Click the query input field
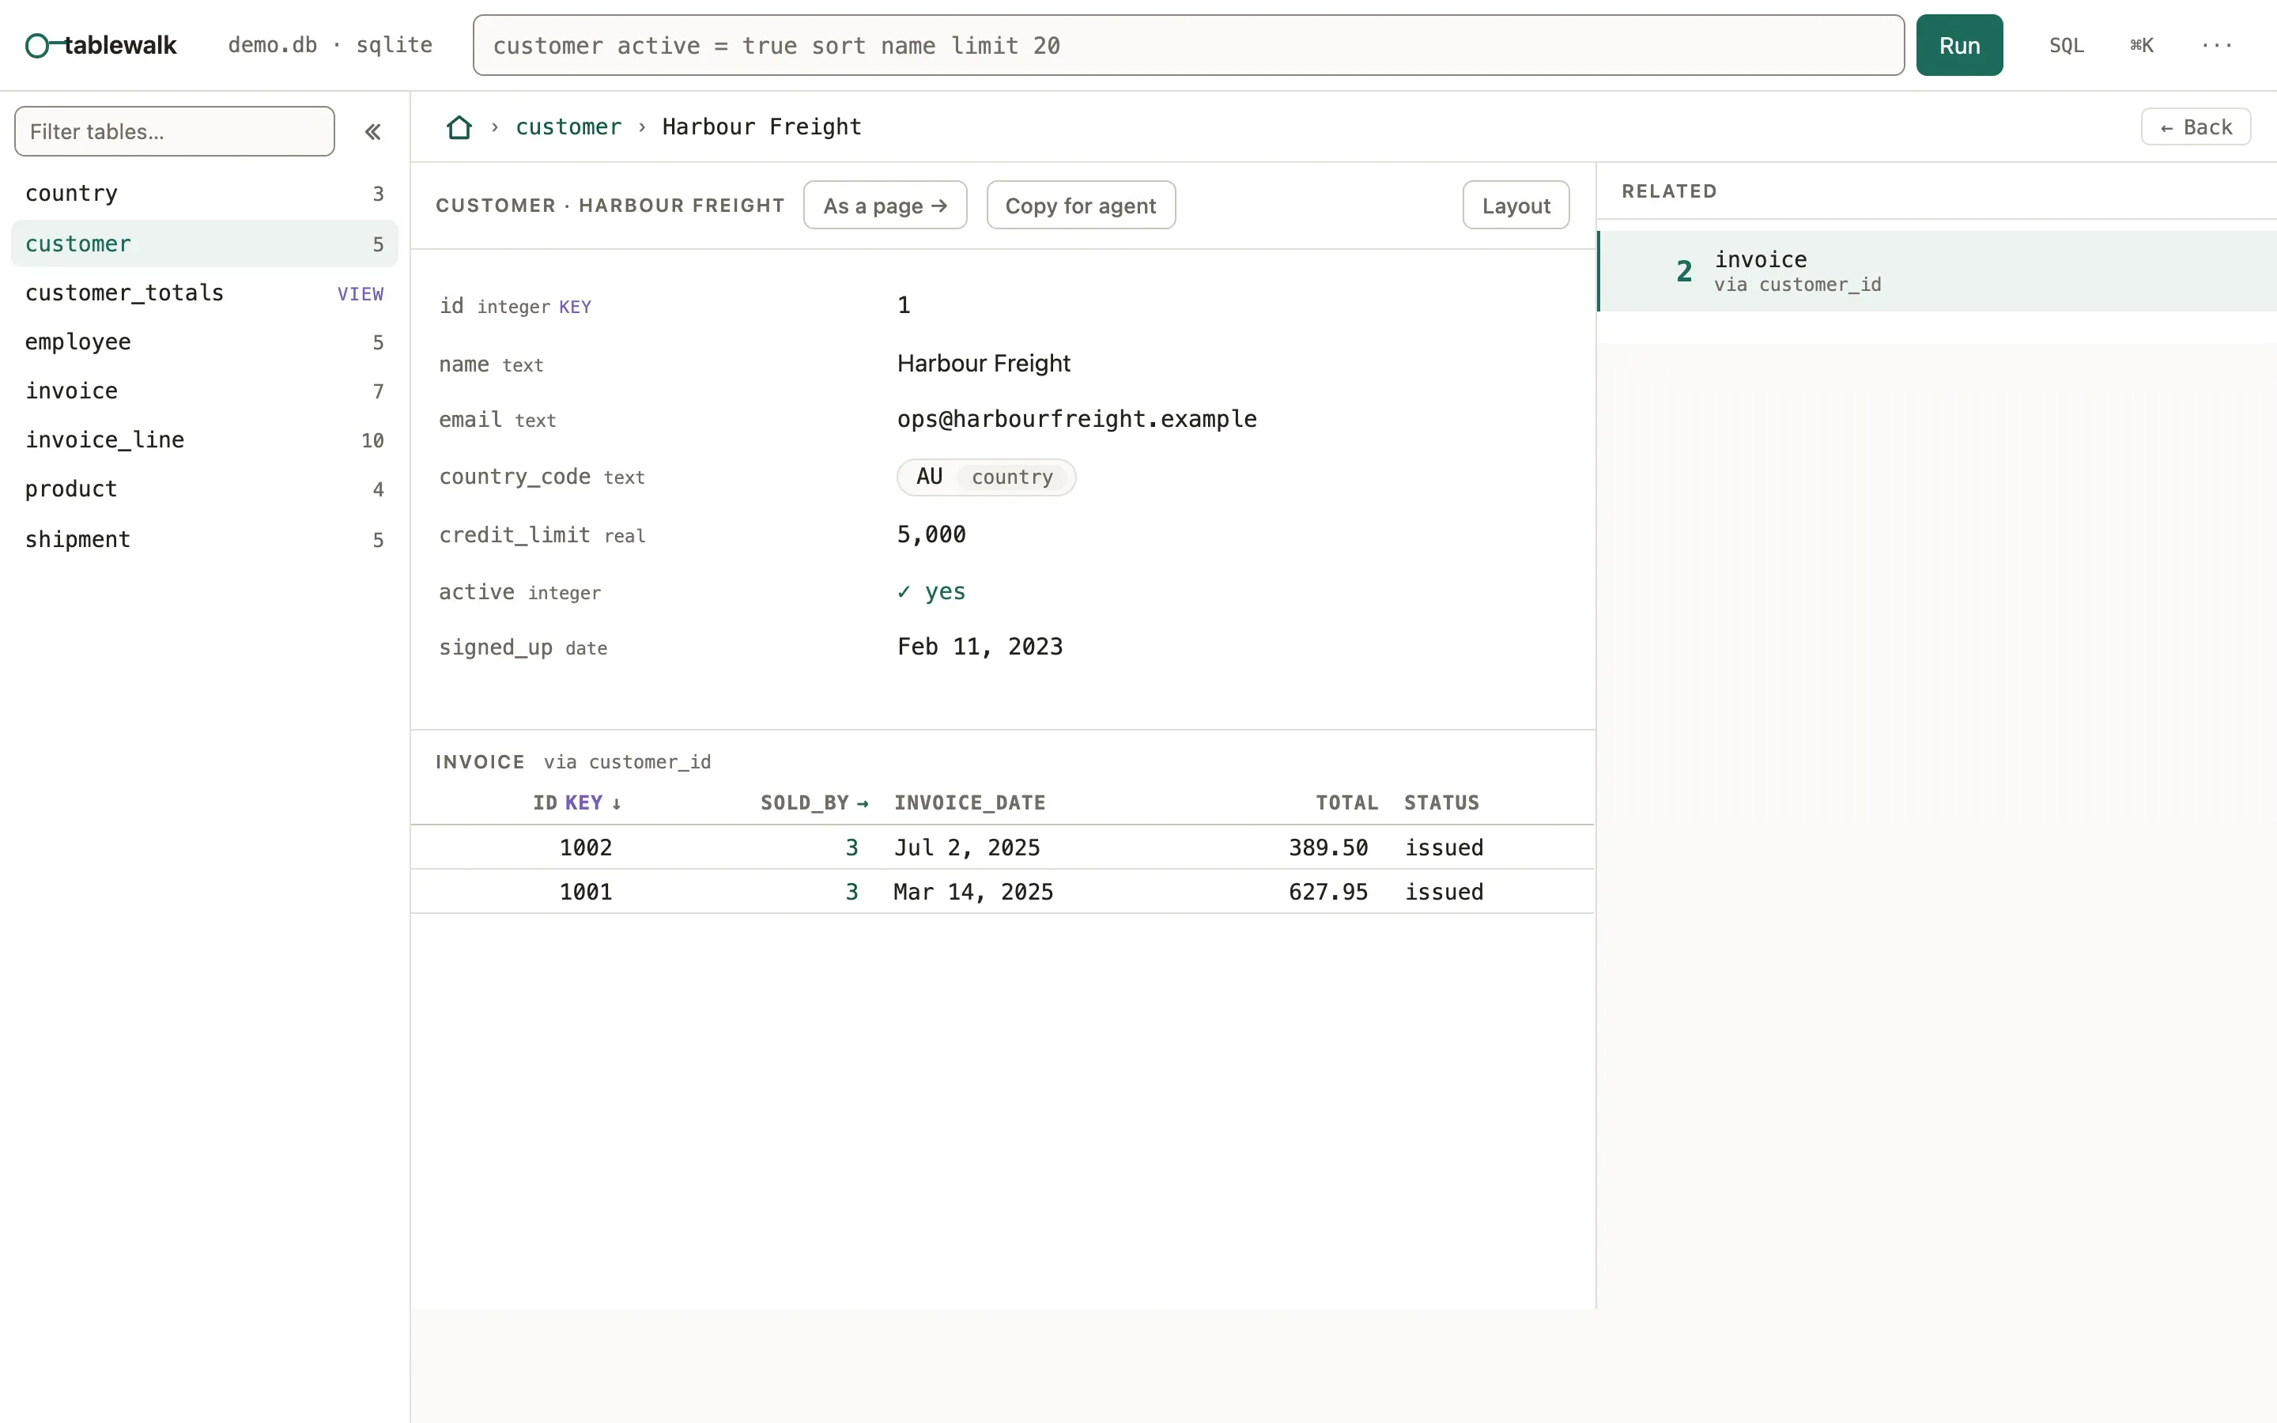This screenshot has width=2277, height=1423. coord(1188,45)
